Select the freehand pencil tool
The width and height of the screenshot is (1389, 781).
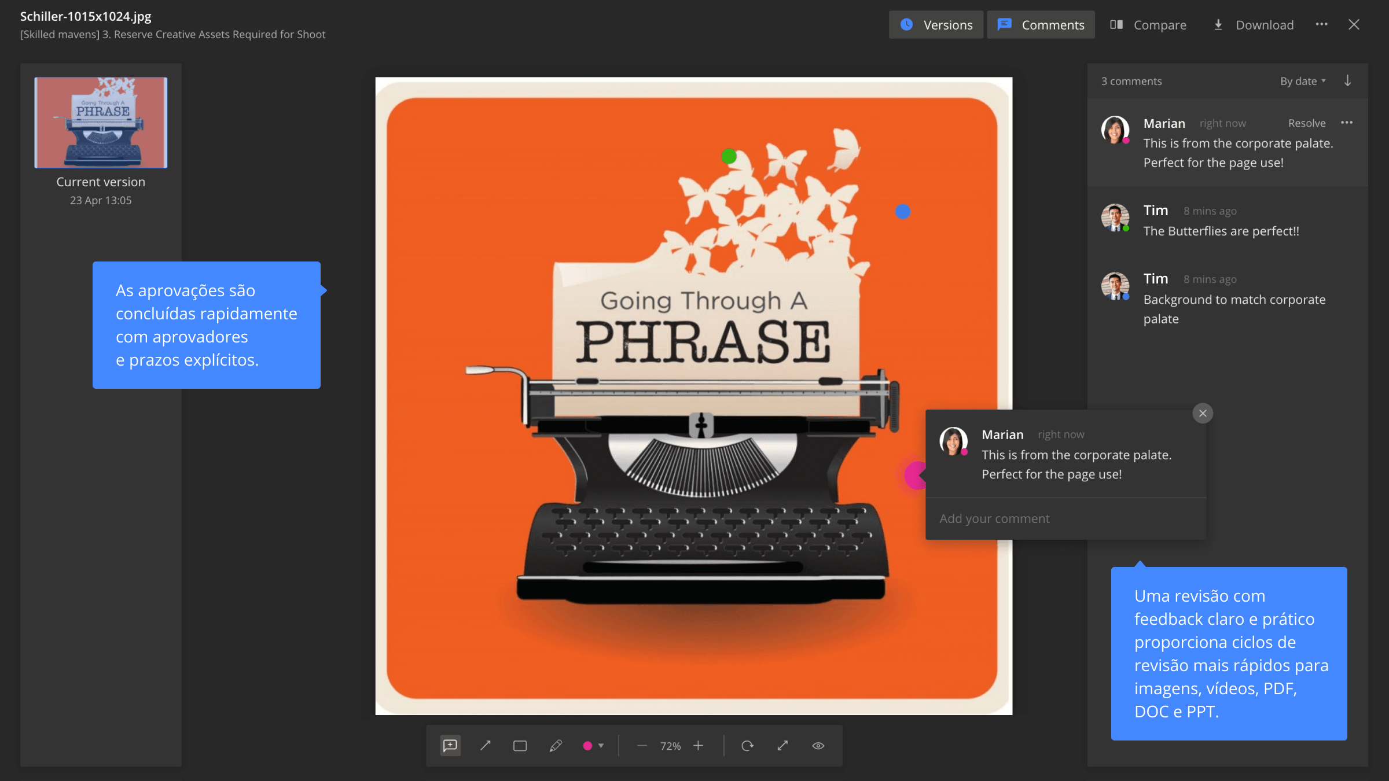click(556, 746)
